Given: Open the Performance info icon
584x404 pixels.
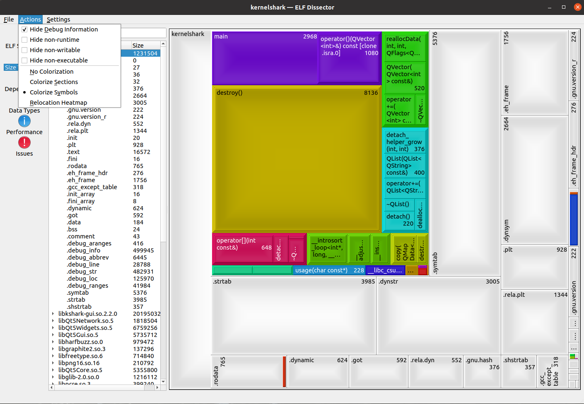Looking at the screenshot, I should (x=24, y=121).
